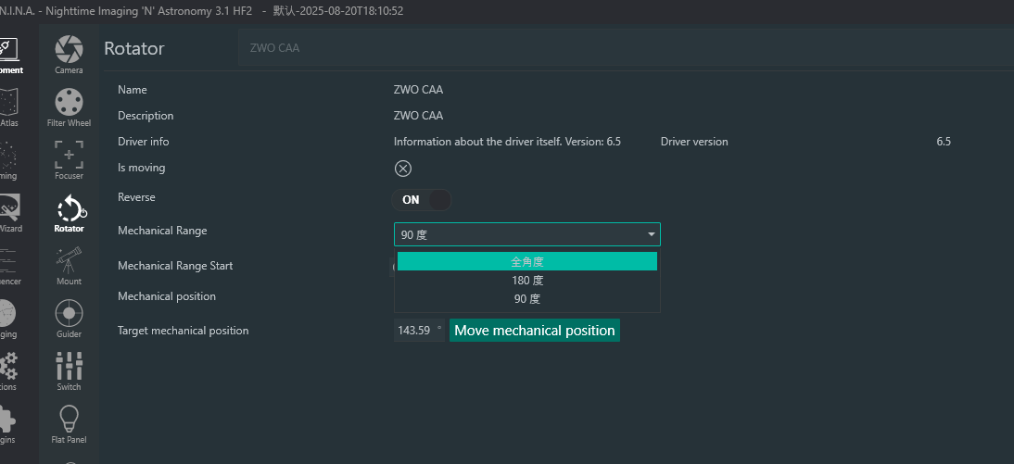The width and height of the screenshot is (1014, 464).
Task: Go to the Framing Wizard tab
Action: coord(8,213)
